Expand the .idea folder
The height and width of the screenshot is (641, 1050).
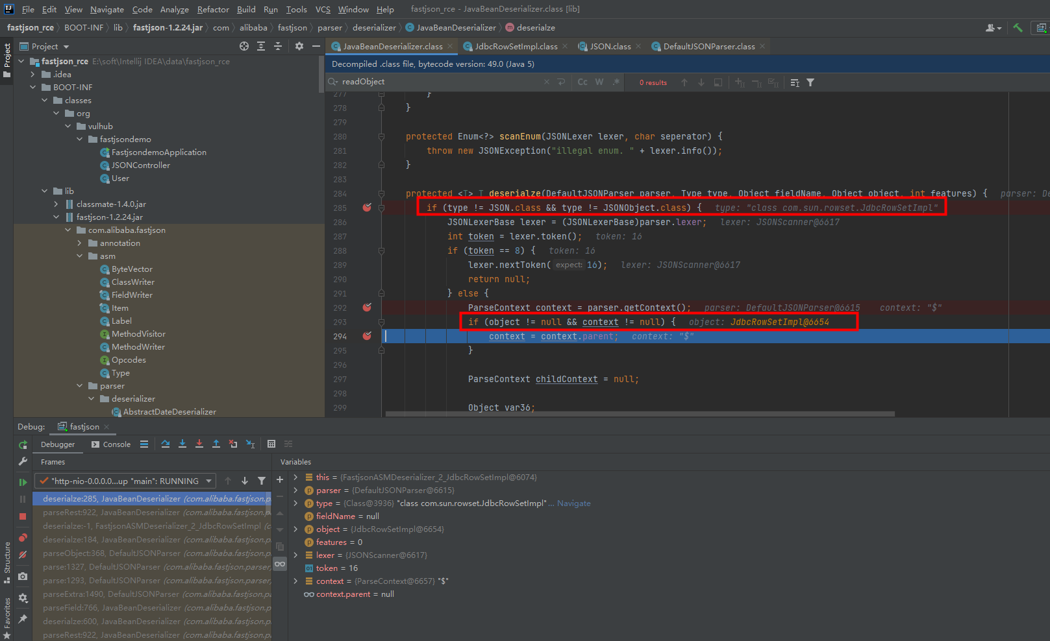pyautogui.click(x=32, y=74)
